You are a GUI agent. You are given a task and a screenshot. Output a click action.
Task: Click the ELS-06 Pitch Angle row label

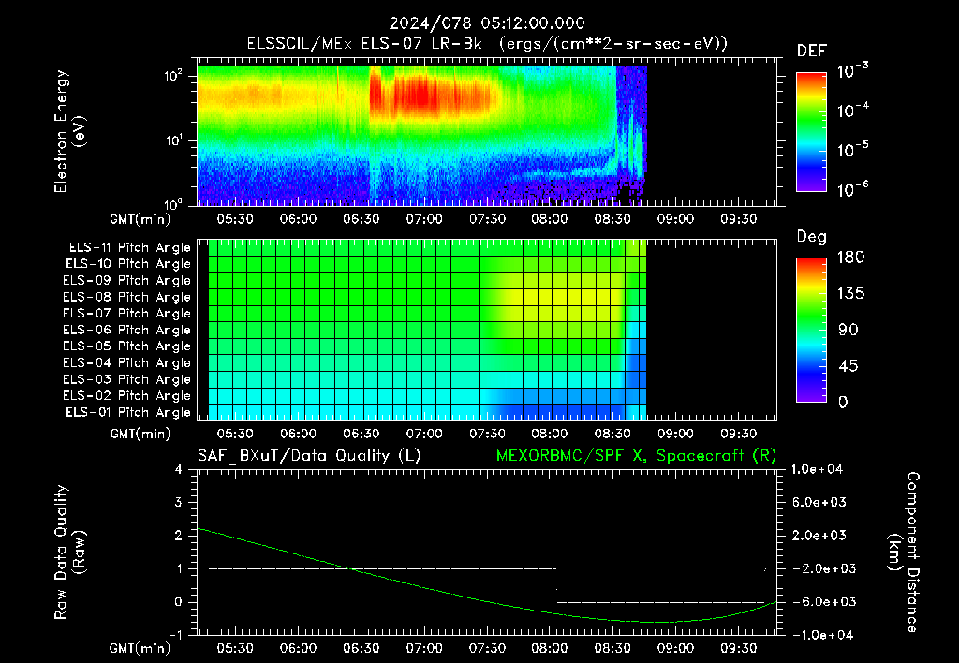coord(127,330)
